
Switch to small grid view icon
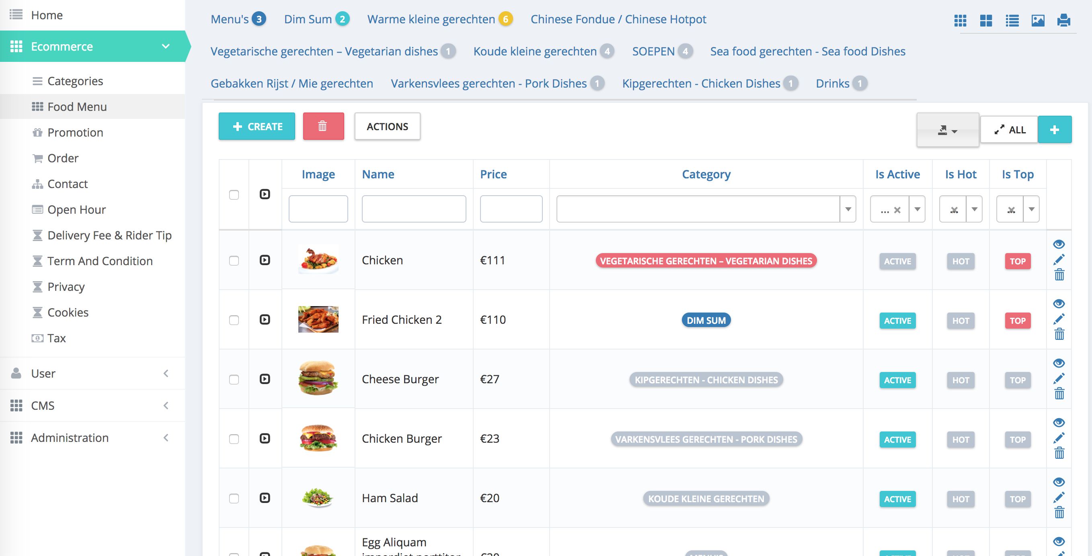pyautogui.click(x=960, y=20)
